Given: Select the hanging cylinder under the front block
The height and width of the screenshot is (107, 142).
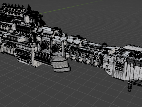Looking at the screenshot, I should [130, 86].
